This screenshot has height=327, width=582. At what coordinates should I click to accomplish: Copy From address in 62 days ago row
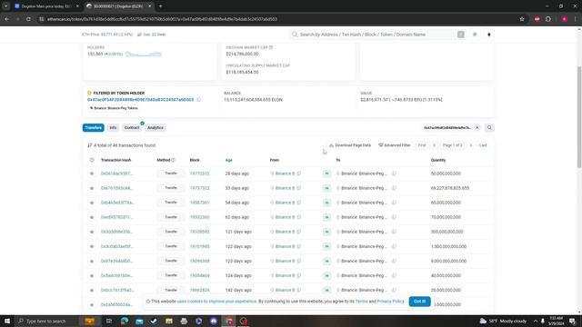click(299, 217)
